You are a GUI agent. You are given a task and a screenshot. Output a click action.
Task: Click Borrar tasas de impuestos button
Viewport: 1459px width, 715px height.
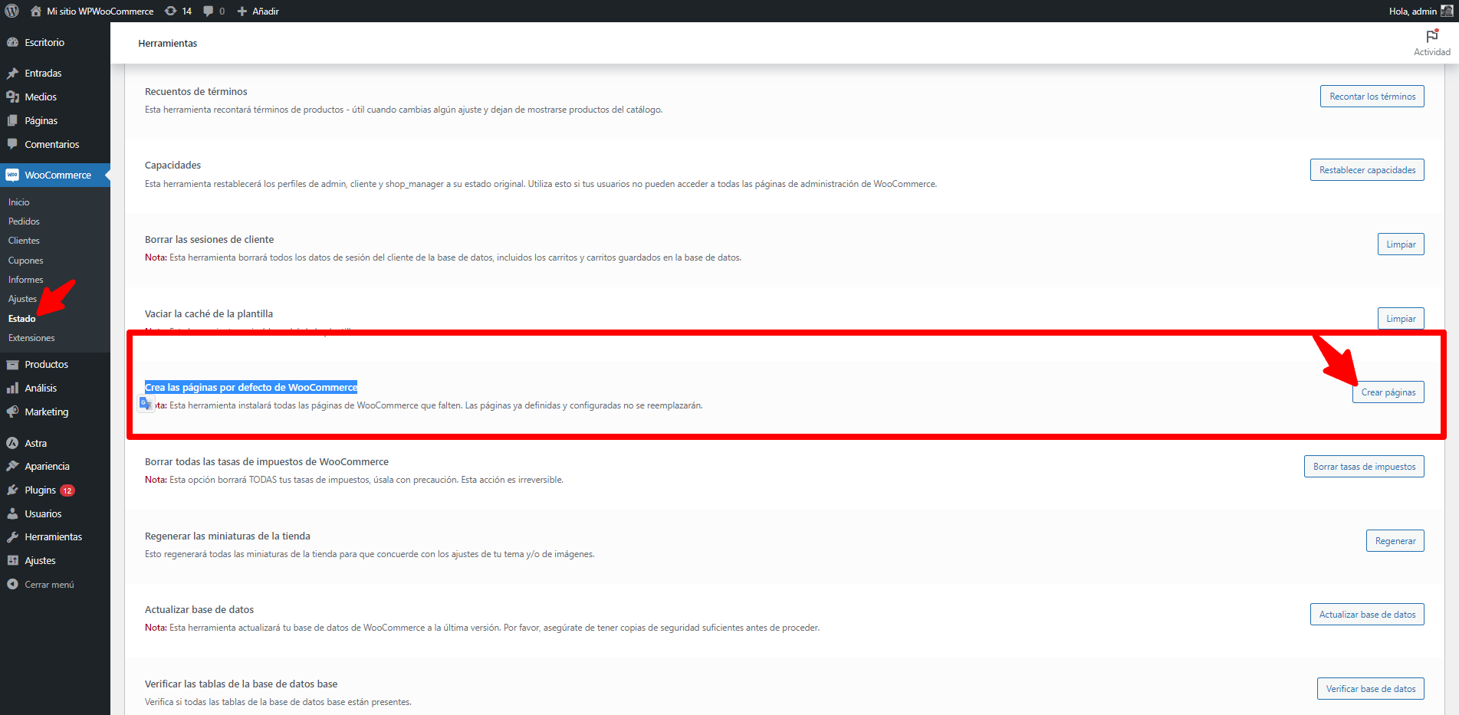tap(1364, 467)
